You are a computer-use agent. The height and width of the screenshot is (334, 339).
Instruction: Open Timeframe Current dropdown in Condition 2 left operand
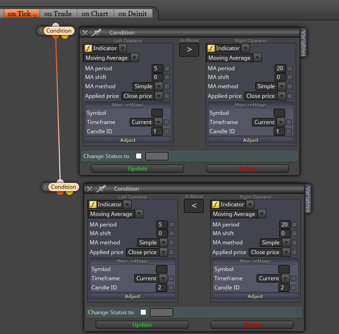click(163, 278)
